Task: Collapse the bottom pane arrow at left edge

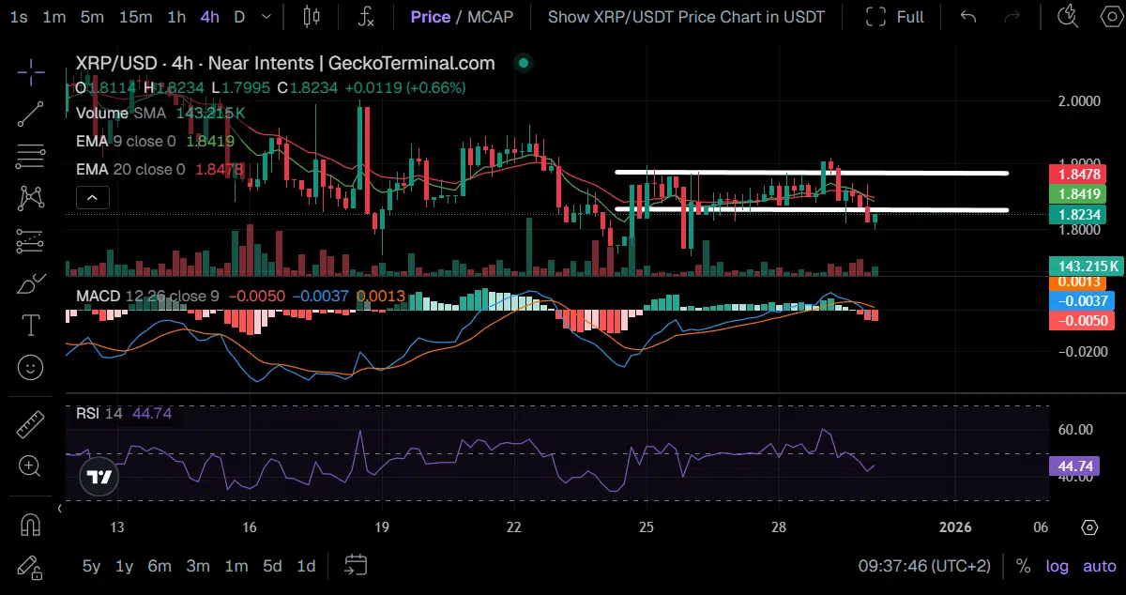Action: pyautogui.click(x=61, y=508)
